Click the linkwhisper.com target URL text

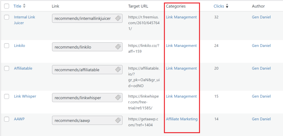(144, 102)
